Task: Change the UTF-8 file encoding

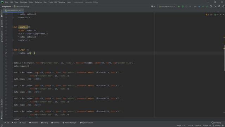Action: tap(191, 126)
